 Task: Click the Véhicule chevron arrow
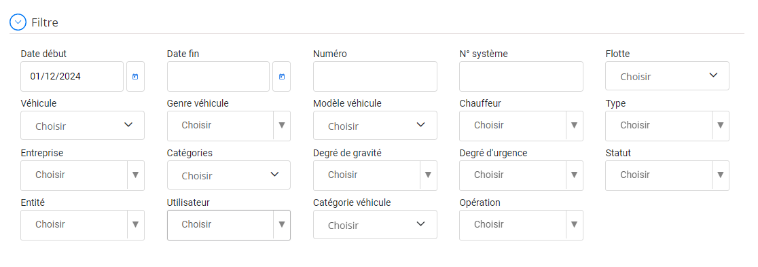pyautogui.click(x=128, y=125)
